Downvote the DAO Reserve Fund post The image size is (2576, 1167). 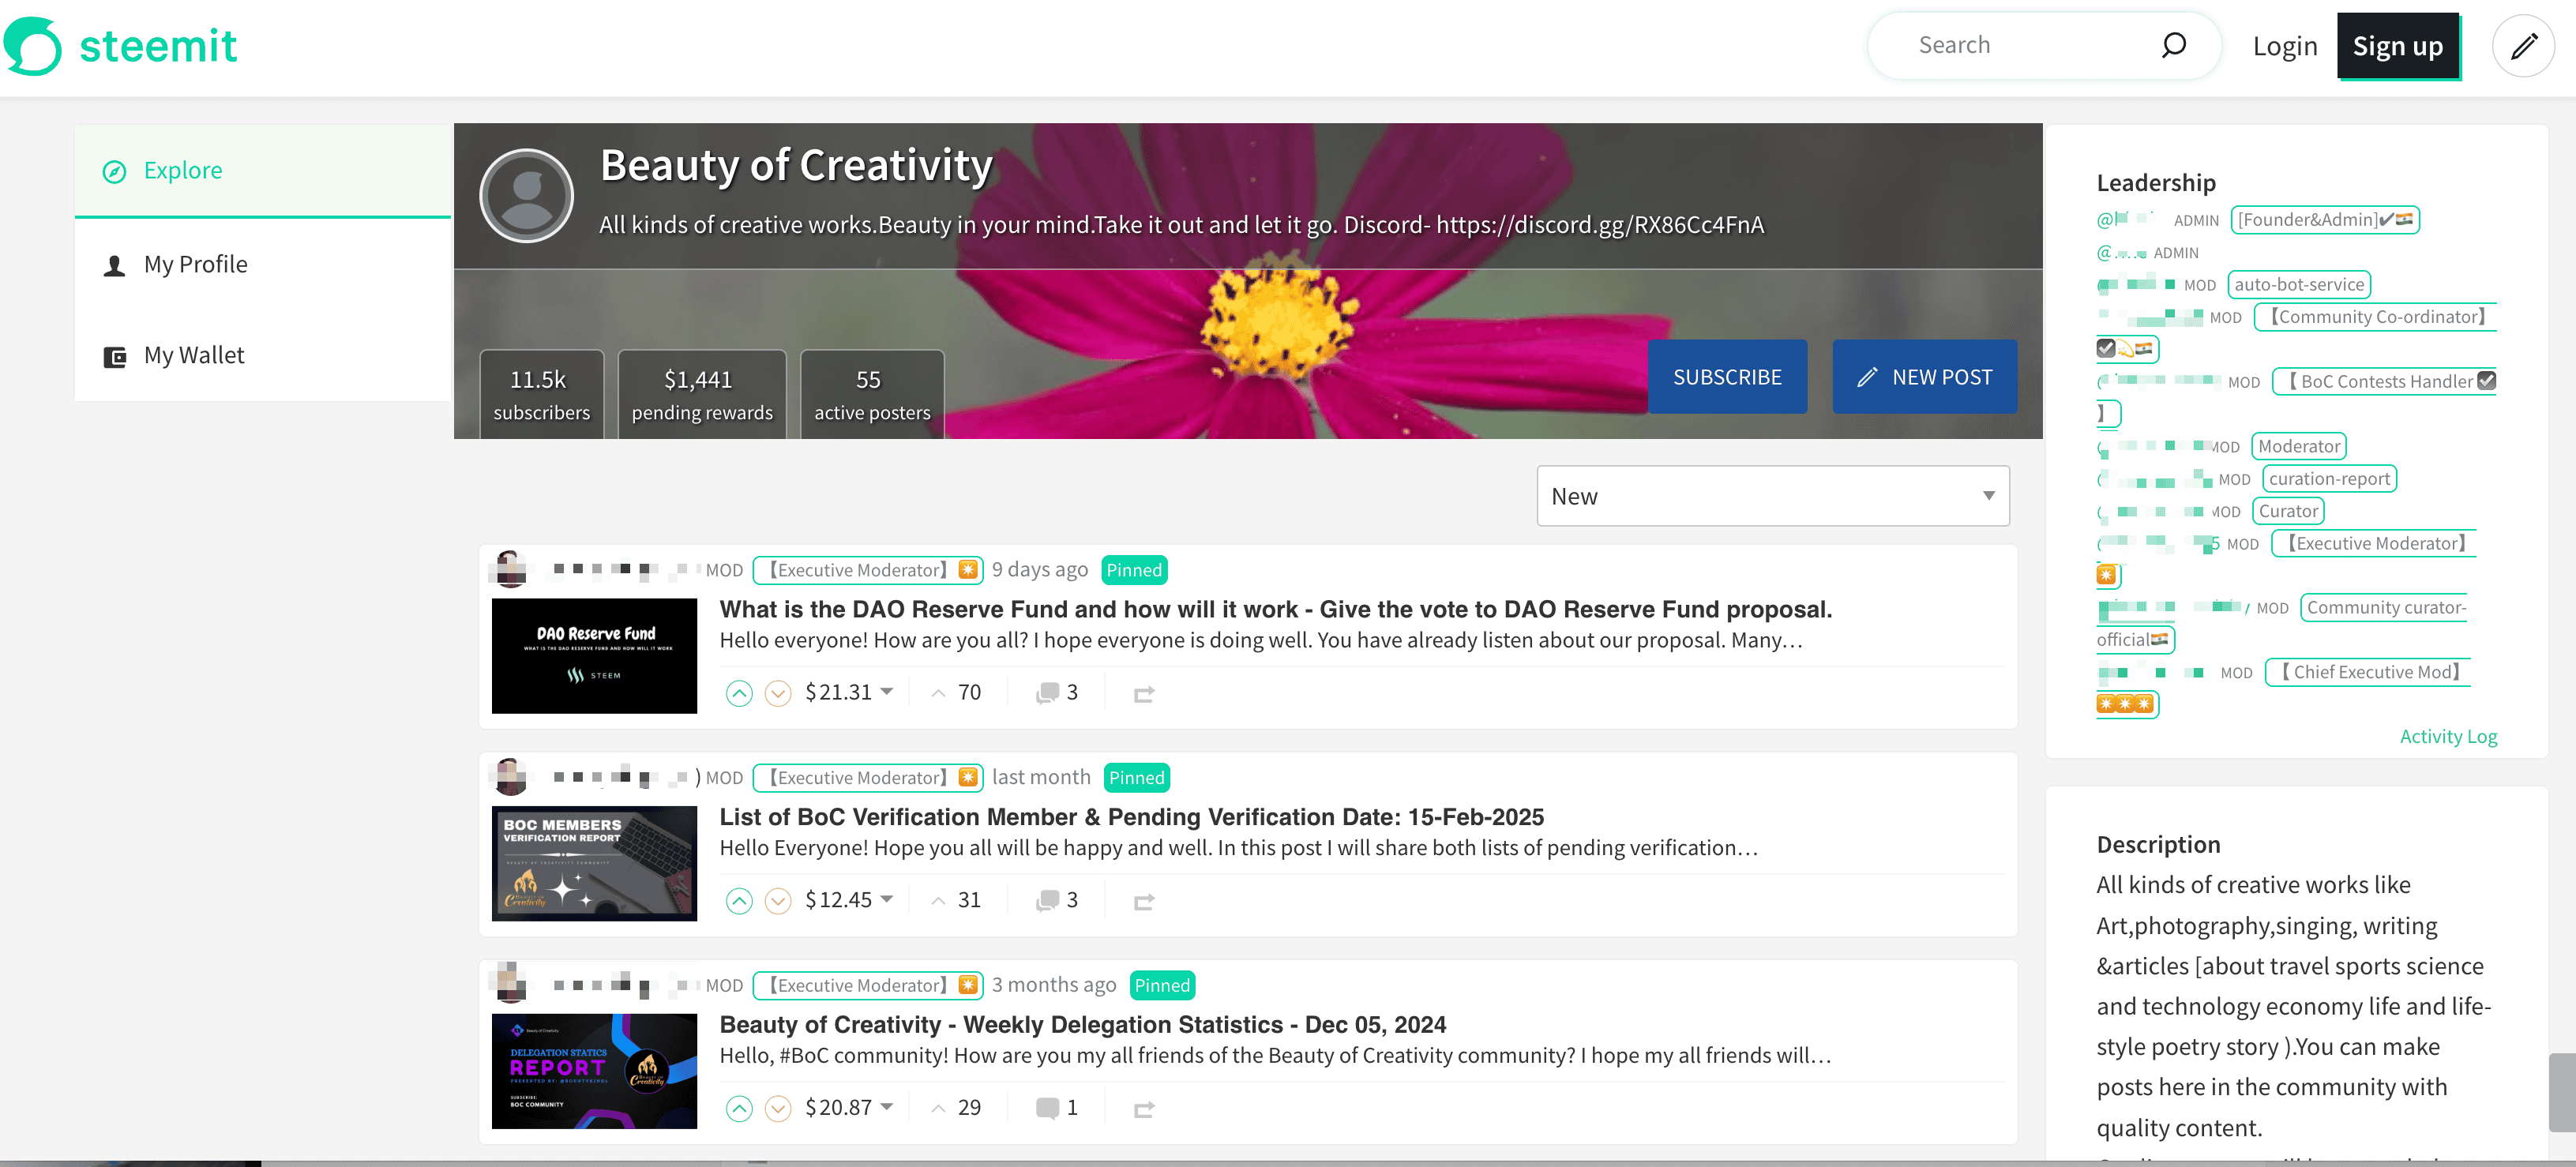click(x=777, y=693)
